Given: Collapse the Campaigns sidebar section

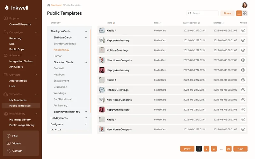Looking at the screenshot, I should pyautogui.click(x=36, y=32).
